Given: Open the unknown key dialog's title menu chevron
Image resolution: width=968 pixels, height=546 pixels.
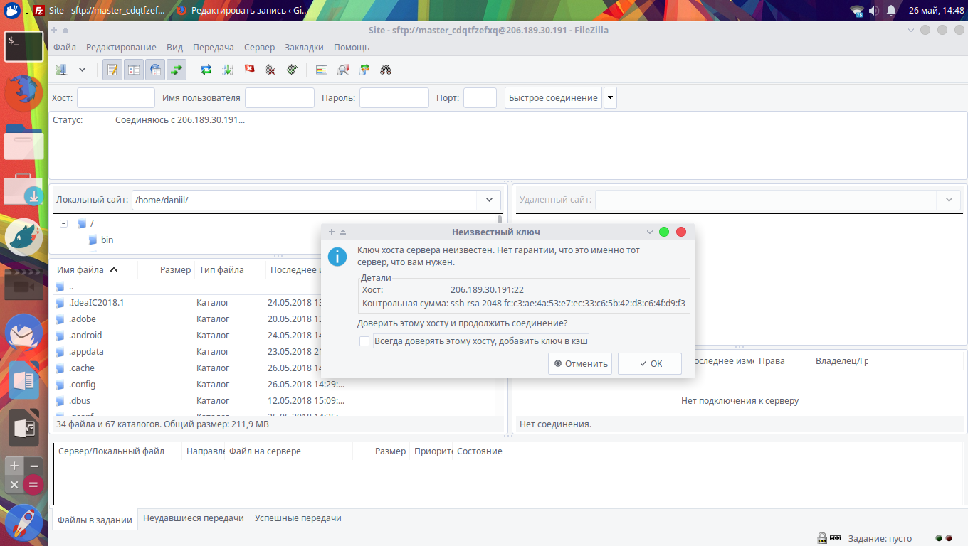Looking at the screenshot, I should point(649,232).
